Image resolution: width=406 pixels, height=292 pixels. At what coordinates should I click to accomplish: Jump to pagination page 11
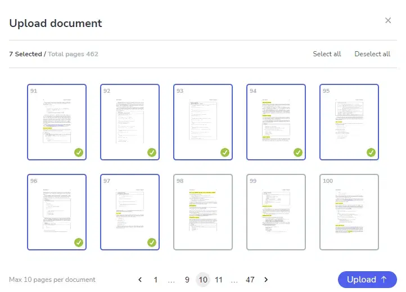coord(219,280)
